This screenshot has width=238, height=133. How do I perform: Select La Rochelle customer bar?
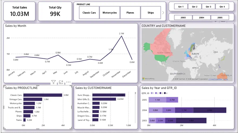pyautogui.click(x=96, y=111)
